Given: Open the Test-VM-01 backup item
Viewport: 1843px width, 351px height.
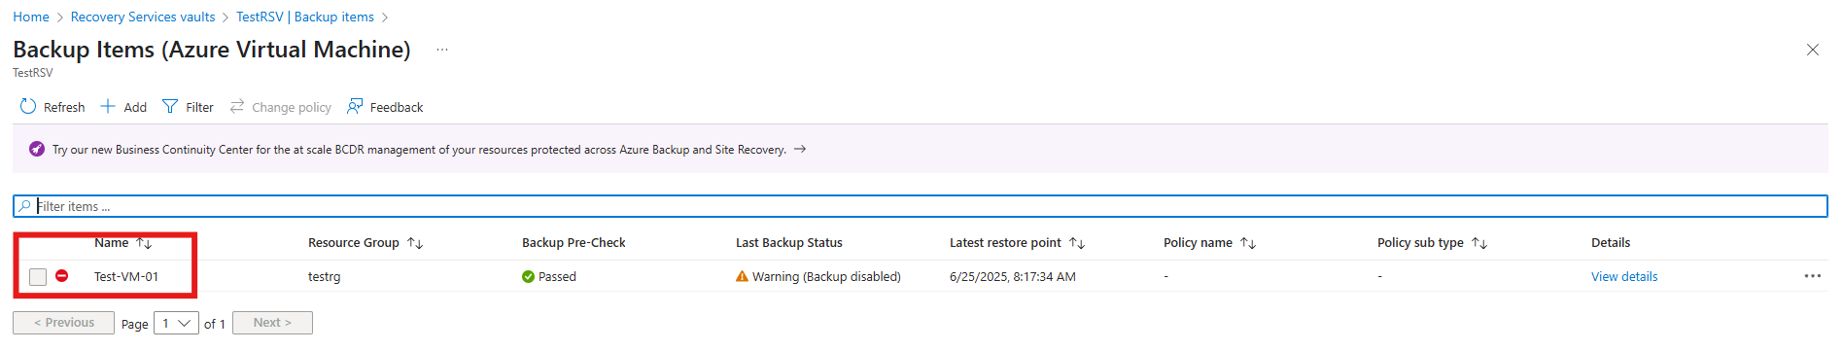Looking at the screenshot, I should click(126, 277).
